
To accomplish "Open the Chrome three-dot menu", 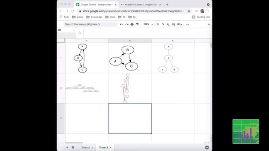I will (x=208, y=11).
